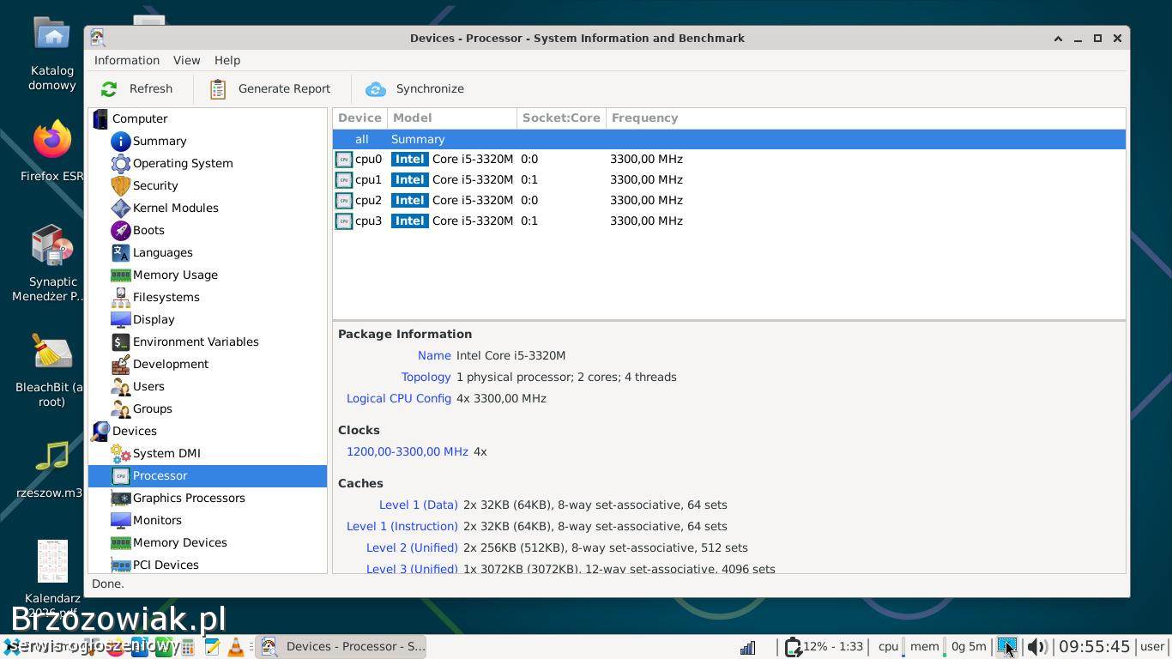1172x659 pixels.
Task: Select Graphics Processors in sidebar
Action: tap(188, 498)
